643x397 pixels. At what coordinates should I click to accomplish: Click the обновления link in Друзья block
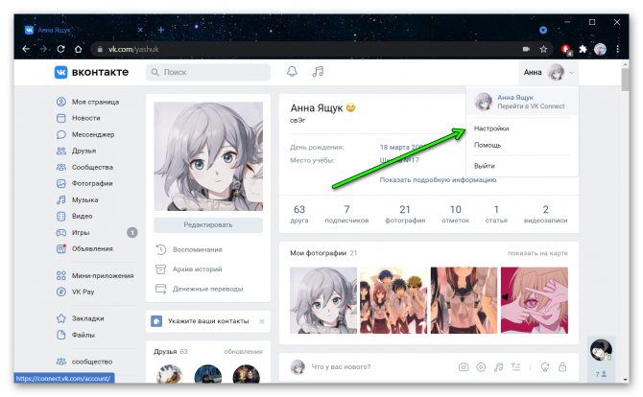[x=243, y=352]
